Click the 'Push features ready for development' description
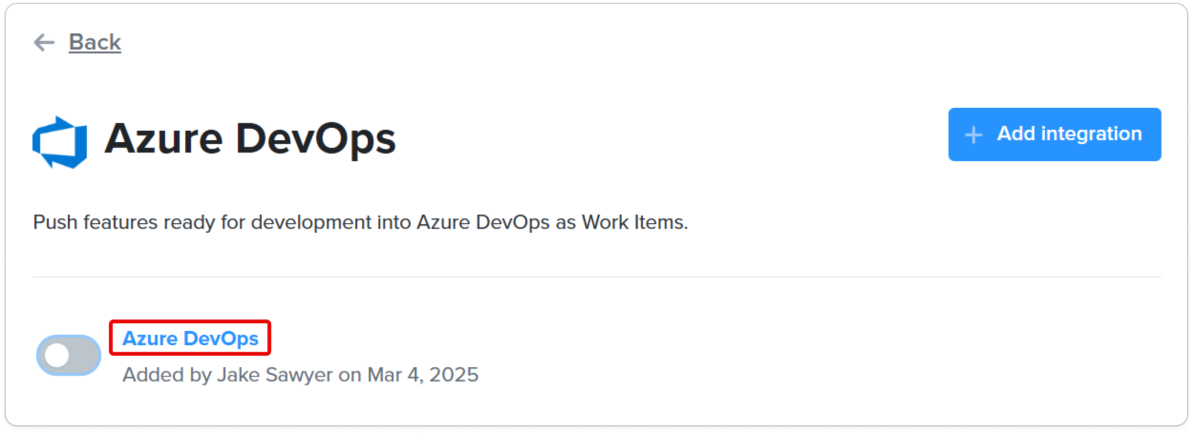Image resolution: width=1193 pixels, height=433 pixels. click(361, 222)
